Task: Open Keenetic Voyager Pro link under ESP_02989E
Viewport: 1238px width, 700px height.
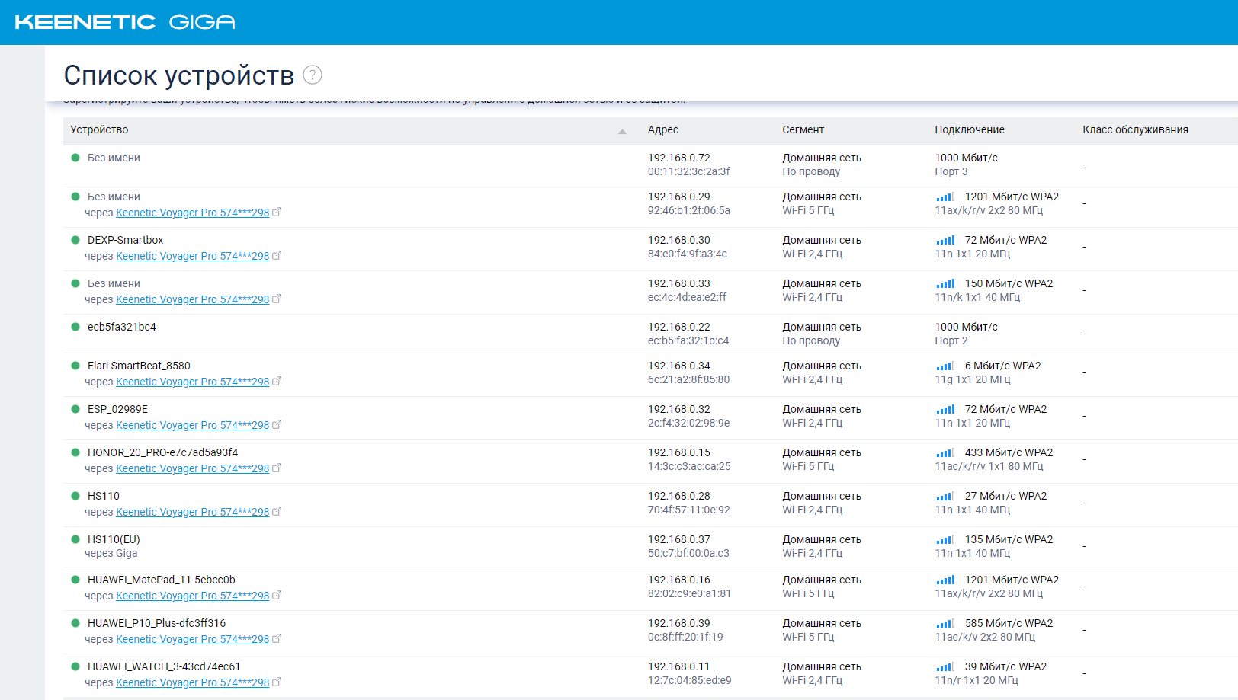Action: pos(192,425)
